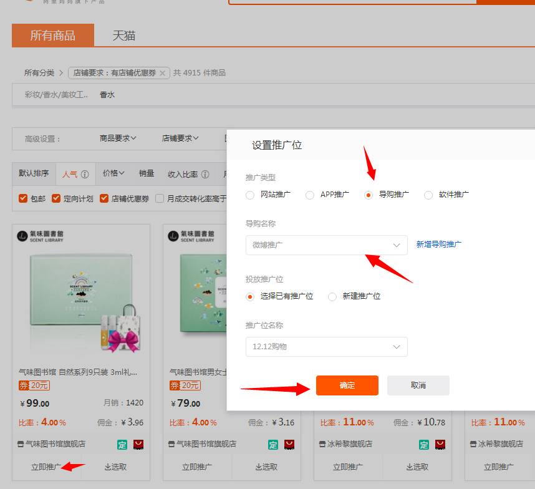Click 选取 on the ¥99.00 product

(115, 467)
